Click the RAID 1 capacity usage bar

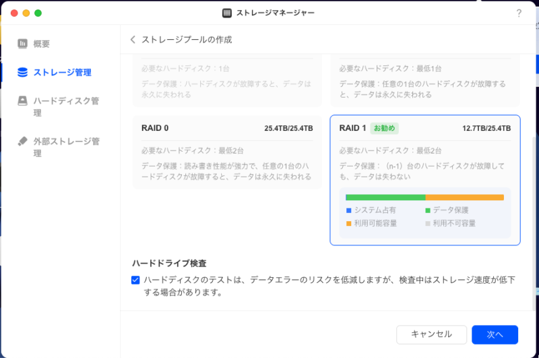[424, 198]
